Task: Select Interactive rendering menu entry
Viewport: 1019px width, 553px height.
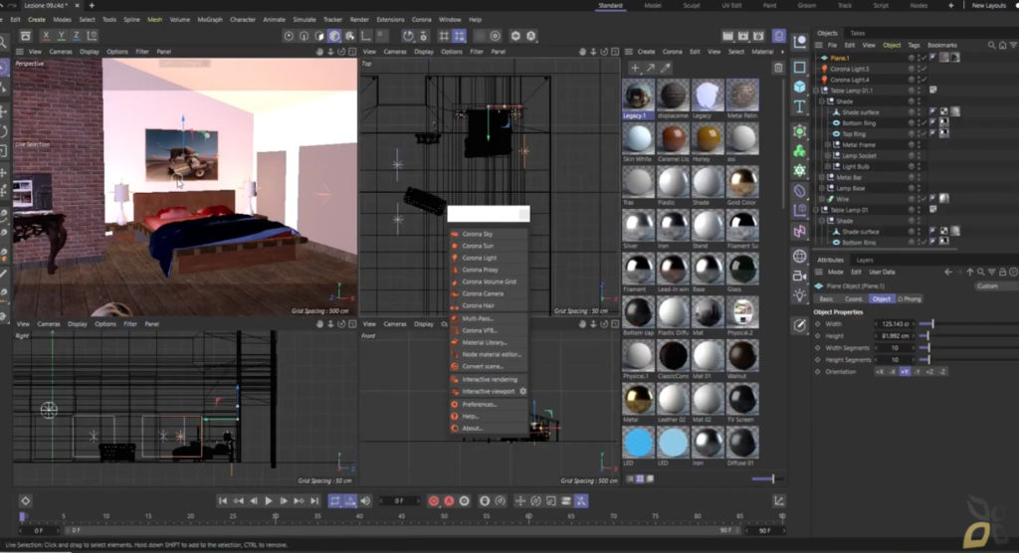Action: pos(488,380)
